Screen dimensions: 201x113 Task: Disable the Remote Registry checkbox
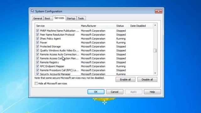(37, 62)
